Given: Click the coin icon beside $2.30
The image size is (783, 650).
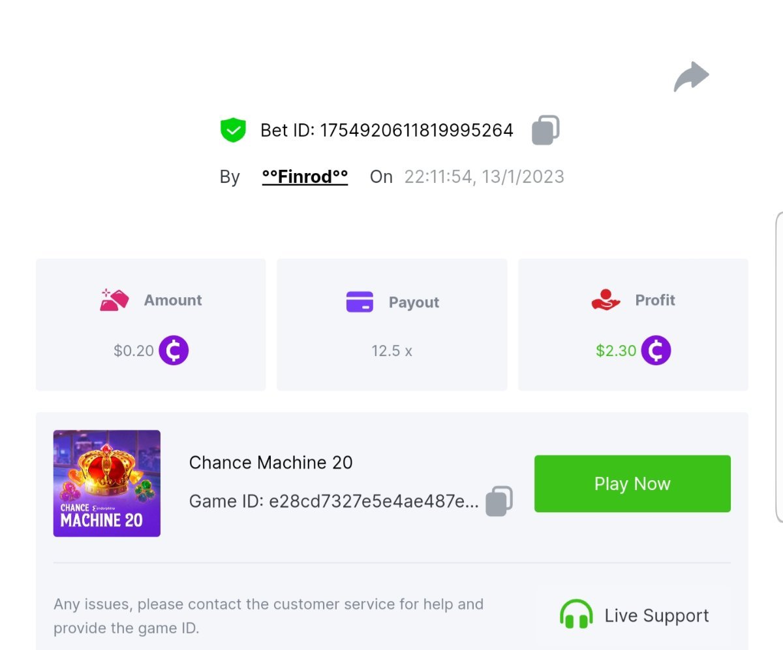Looking at the screenshot, I should coord(656,351).
